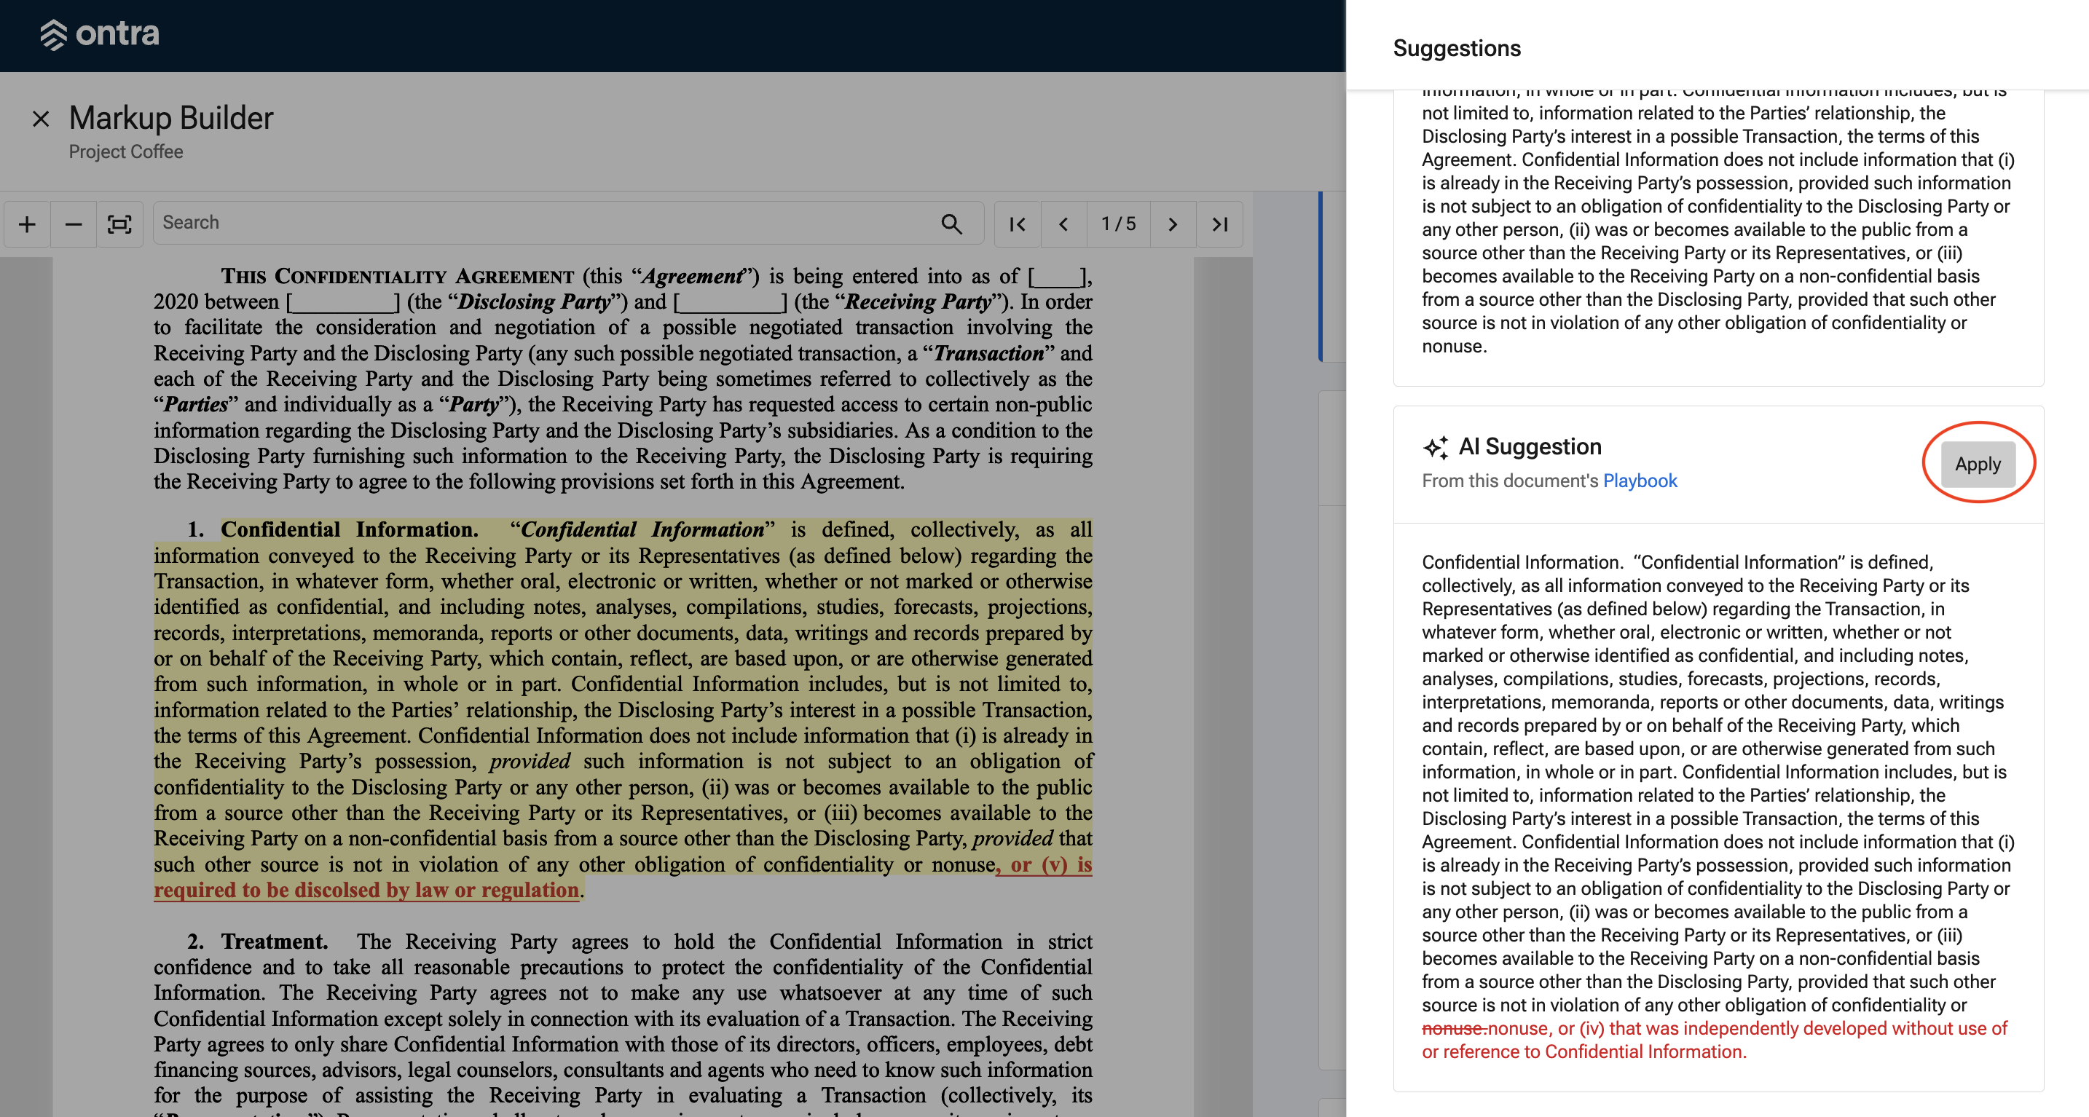2089x1117 pixels.
Task: Fit document to width icon
Action: (119, 224)
